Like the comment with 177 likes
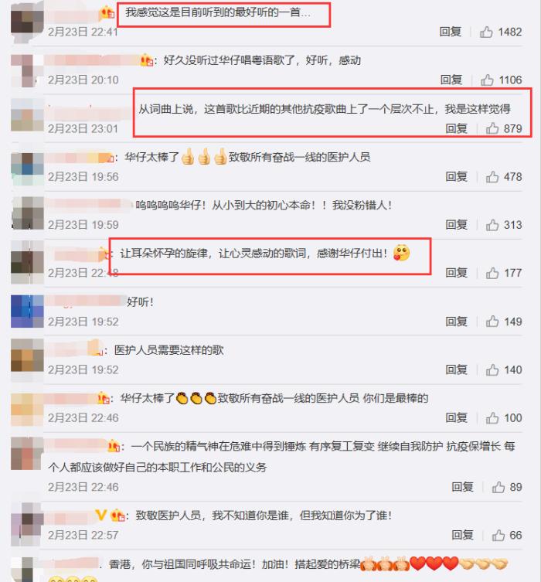The height and width of the screenshot is (582, 541). 492,273
